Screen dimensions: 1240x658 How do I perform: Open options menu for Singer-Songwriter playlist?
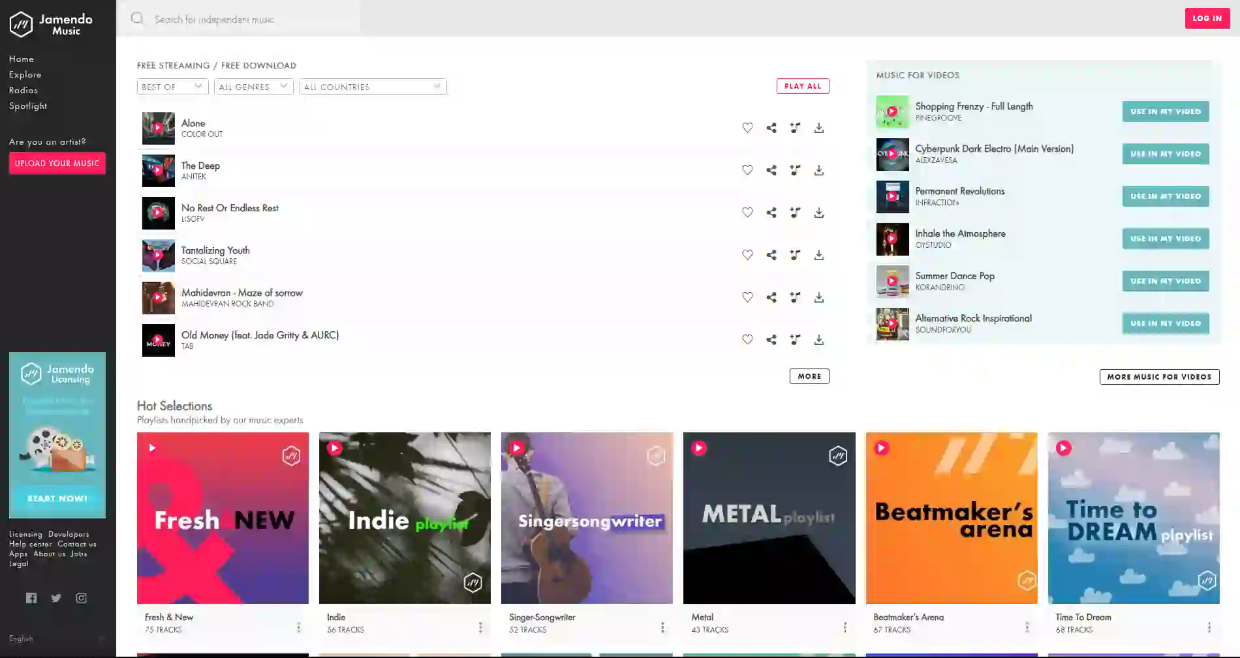tap(662, 627)
